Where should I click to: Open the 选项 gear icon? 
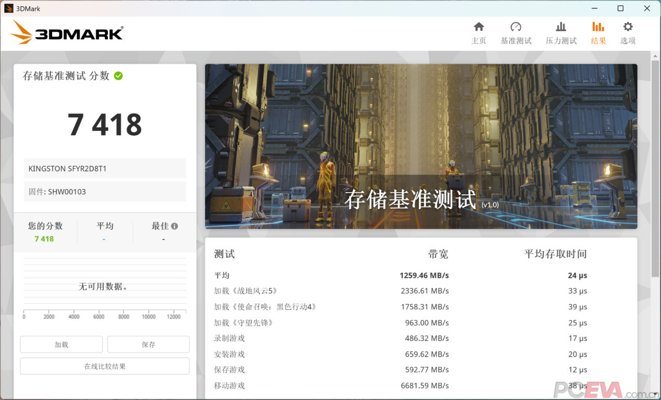[628, 27]
